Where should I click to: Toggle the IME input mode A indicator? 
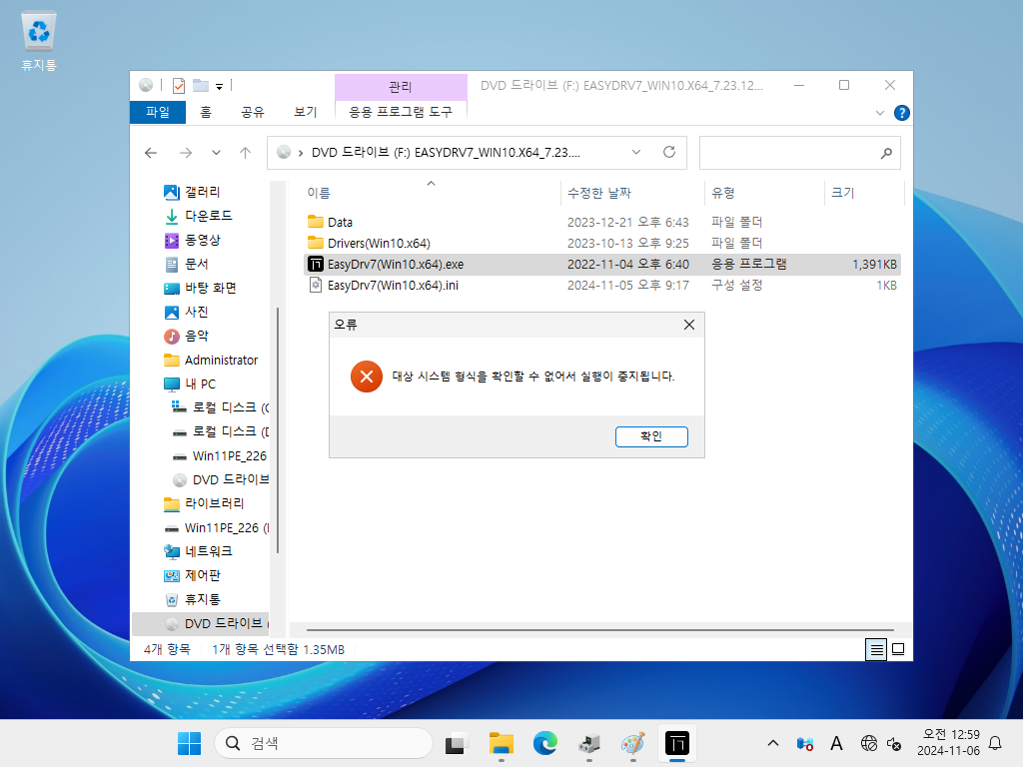click(836, 743)
